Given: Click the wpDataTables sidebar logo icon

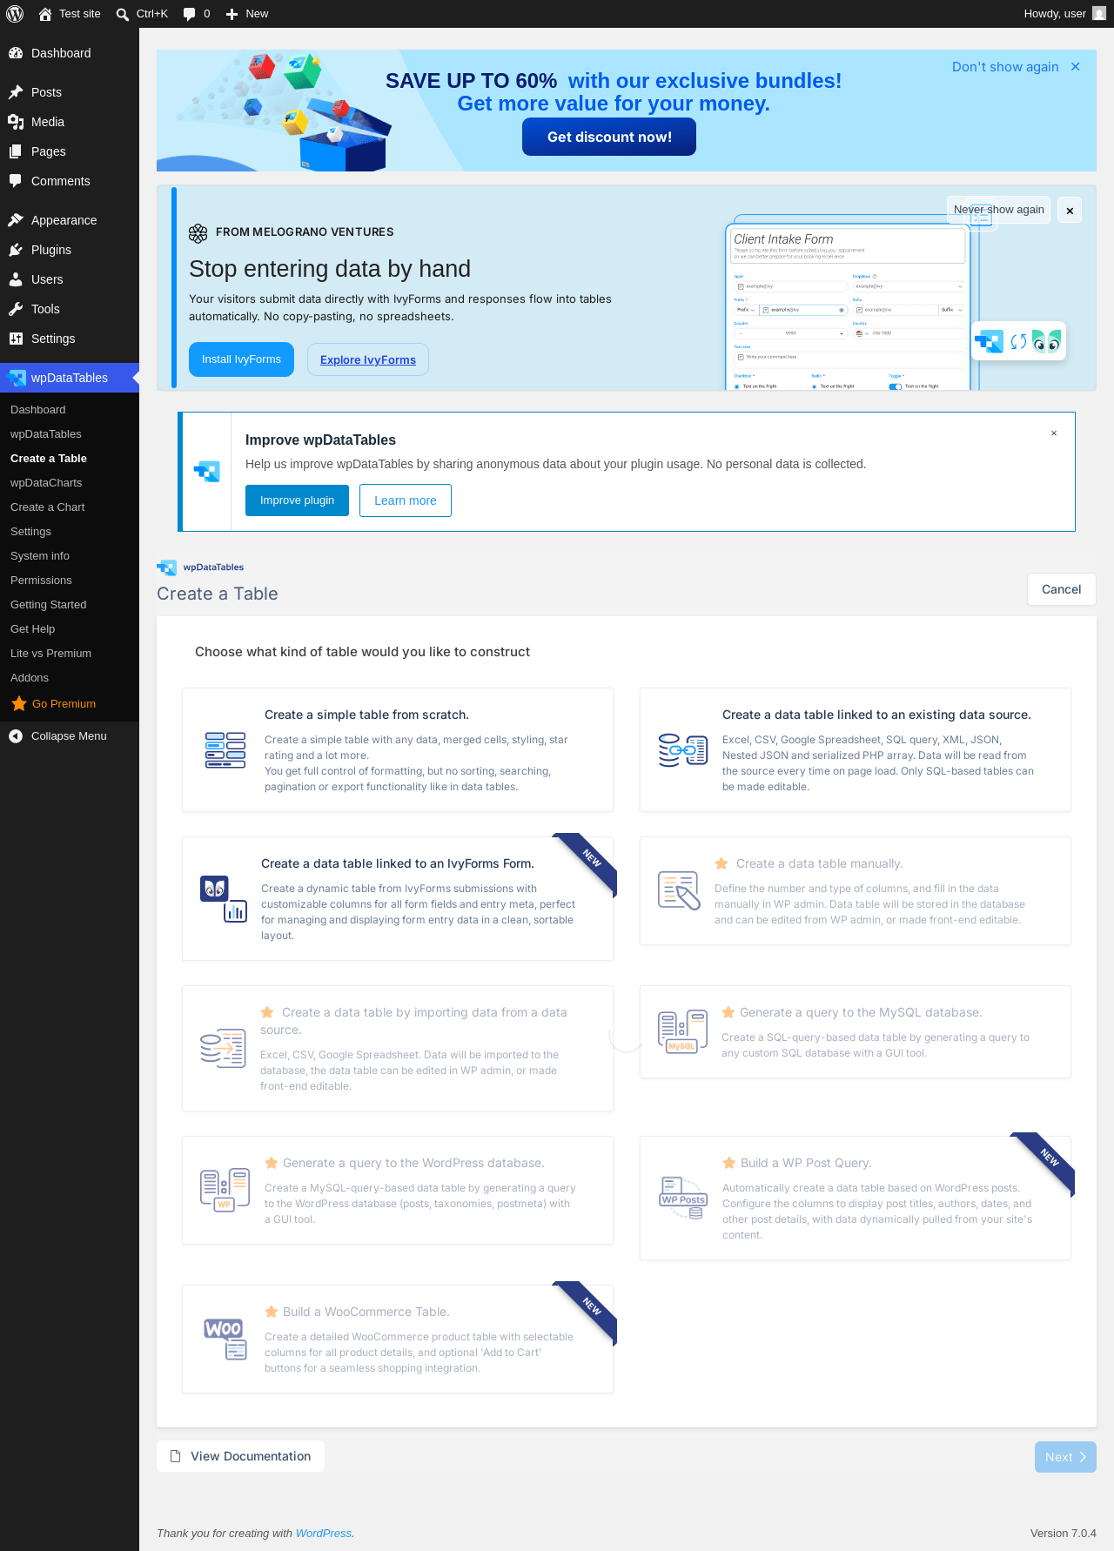Looking at the screenshot, I should tap(17, 378).
